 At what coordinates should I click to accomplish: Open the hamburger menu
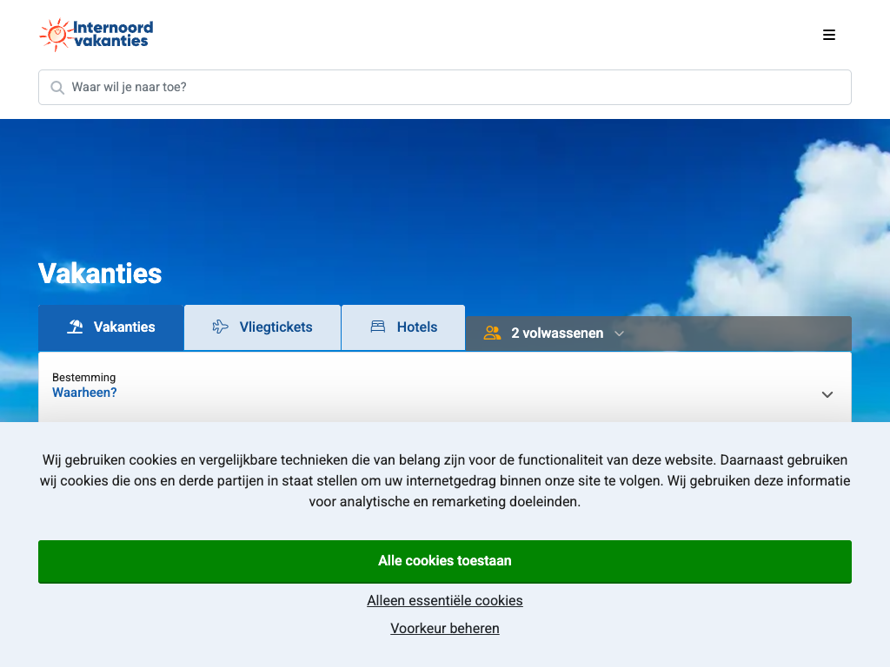click(828, 35)
